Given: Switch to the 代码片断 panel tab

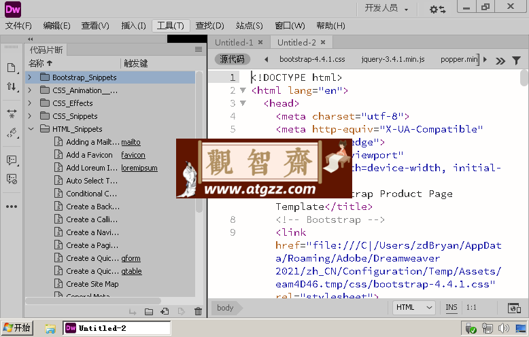Looking at the screenshot, I should 46,50.
